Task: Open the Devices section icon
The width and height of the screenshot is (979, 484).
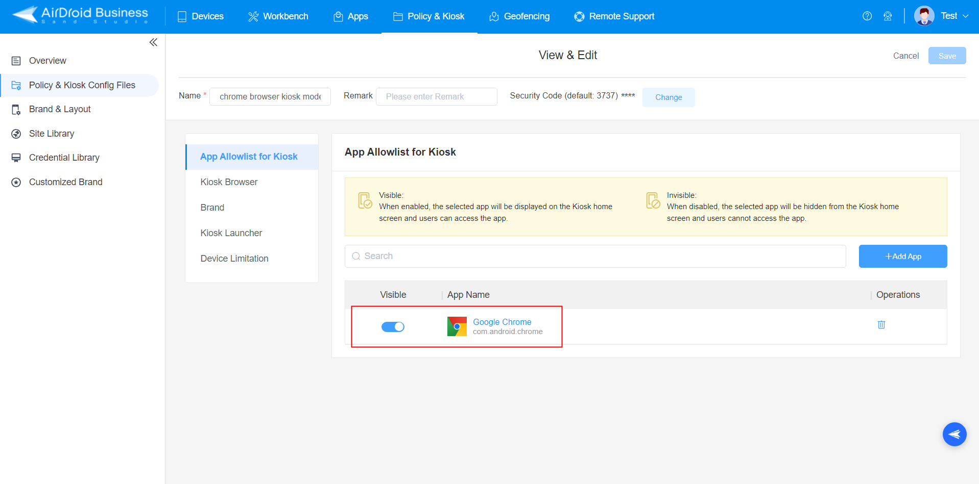Action: click(181, 16)
